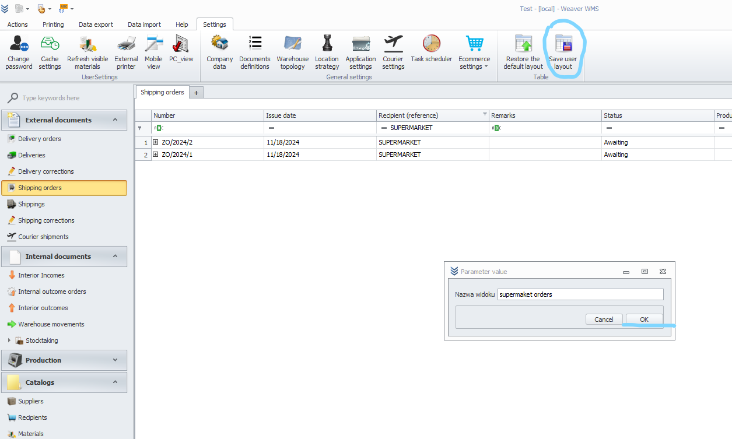Screen dimensions: 732x439
Task: Open the Data import ribbon tab
Action: pyautogui.click(x=144, y=24)
